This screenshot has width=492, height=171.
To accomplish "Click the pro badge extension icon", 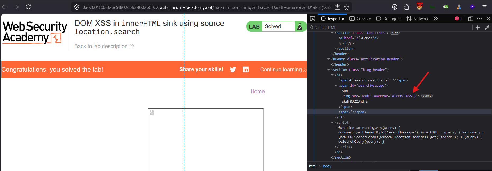I will (420, 6).
